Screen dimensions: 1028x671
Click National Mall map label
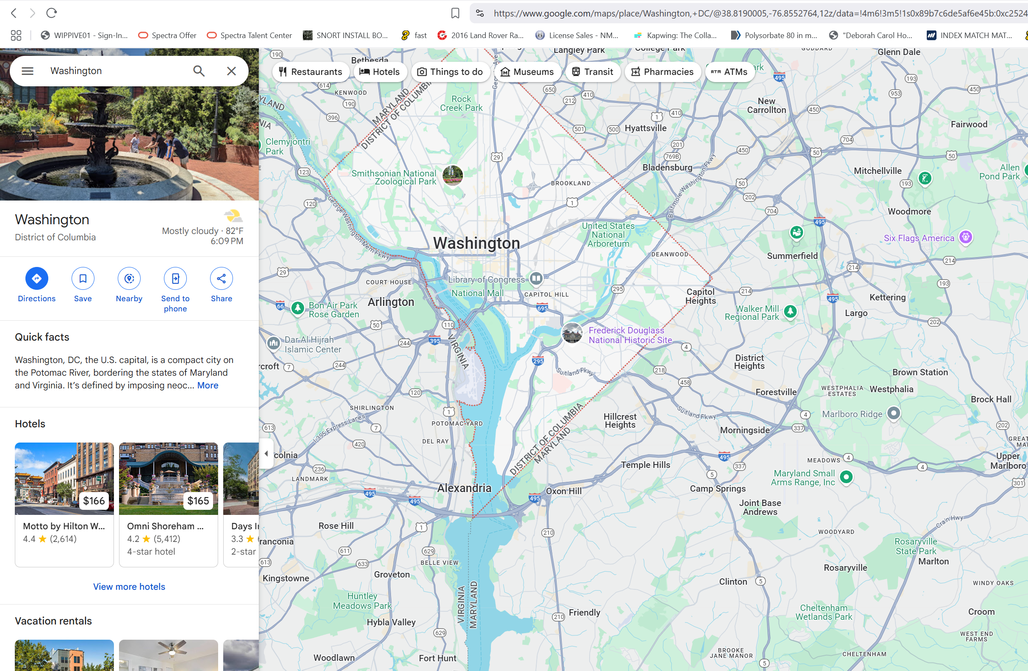[477, 293]
